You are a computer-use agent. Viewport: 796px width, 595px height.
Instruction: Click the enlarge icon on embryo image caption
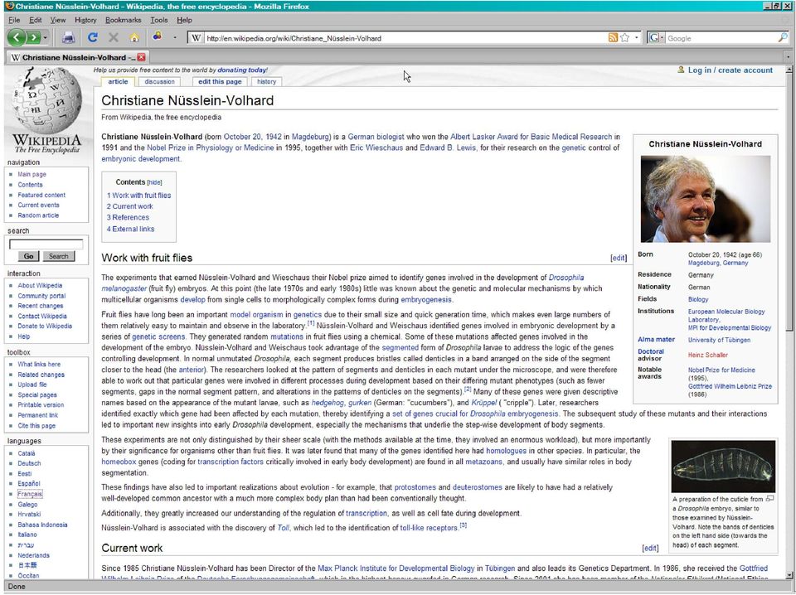(769, 499)
